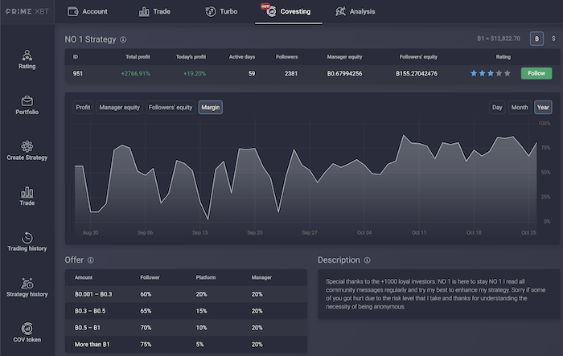Show the Profit chart
Viewport: 563px width, 356px height.
point(83,108)
